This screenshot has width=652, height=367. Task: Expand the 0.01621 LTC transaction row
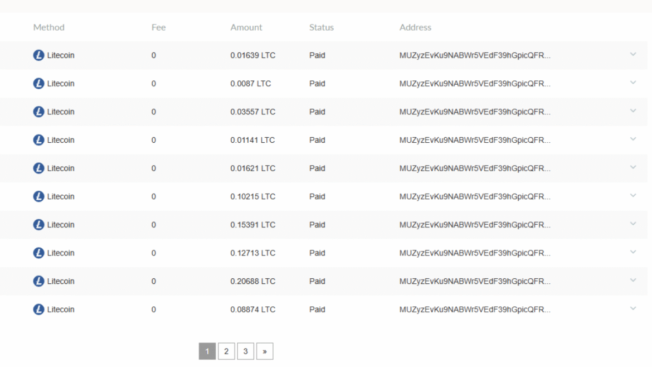tap(632, 168)
